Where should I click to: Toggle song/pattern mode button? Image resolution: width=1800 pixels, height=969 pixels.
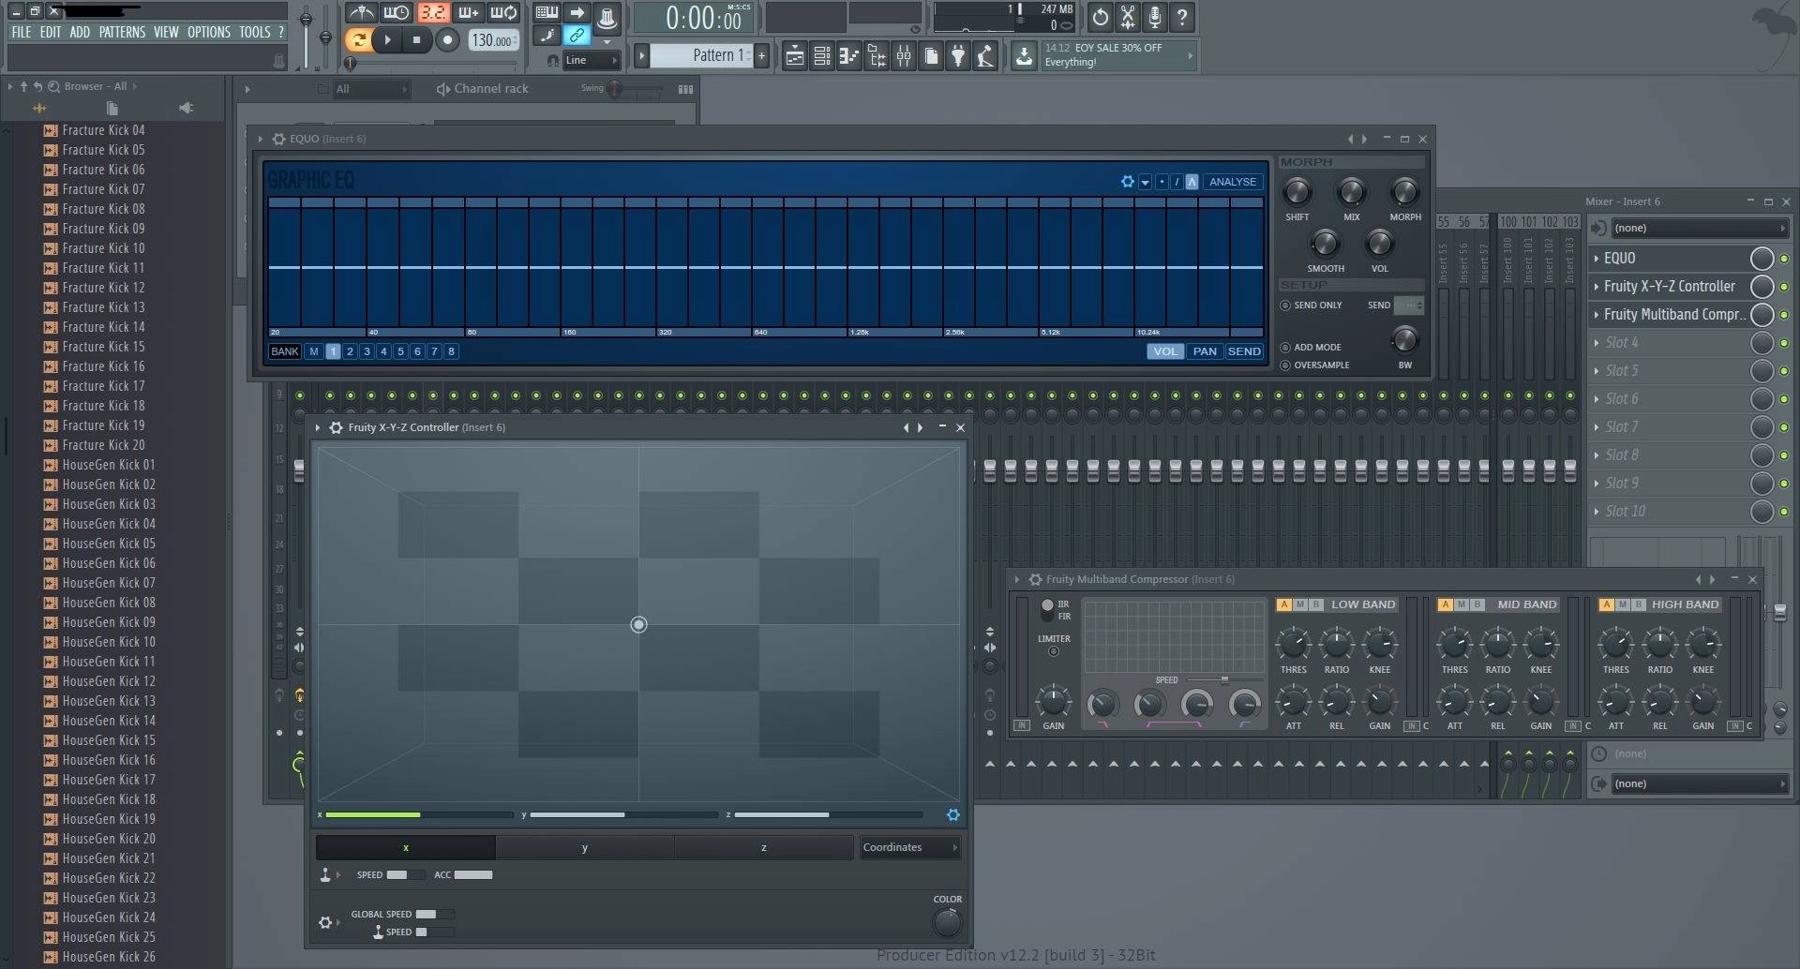357,39
